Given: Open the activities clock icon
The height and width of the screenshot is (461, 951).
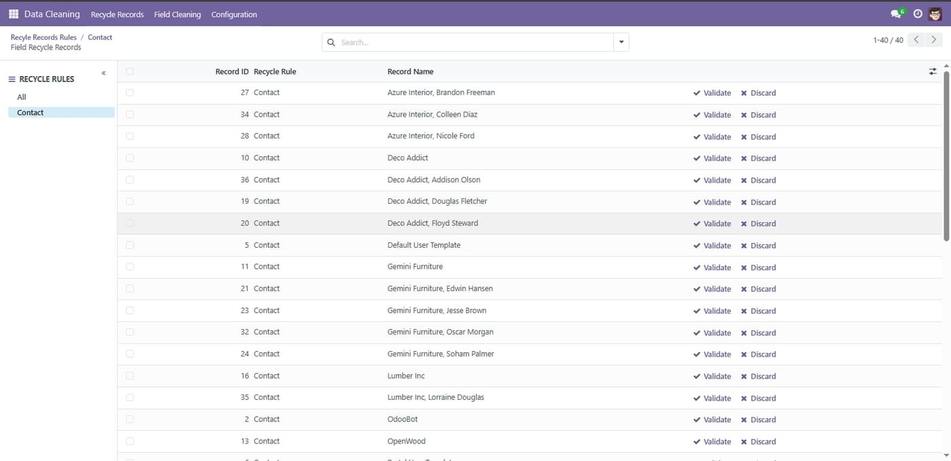Looking at the screenshot, I should (918, 14).
